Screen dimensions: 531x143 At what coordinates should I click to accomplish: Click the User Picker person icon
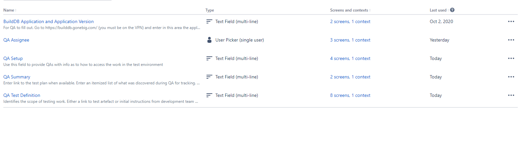tap(209, 40)
